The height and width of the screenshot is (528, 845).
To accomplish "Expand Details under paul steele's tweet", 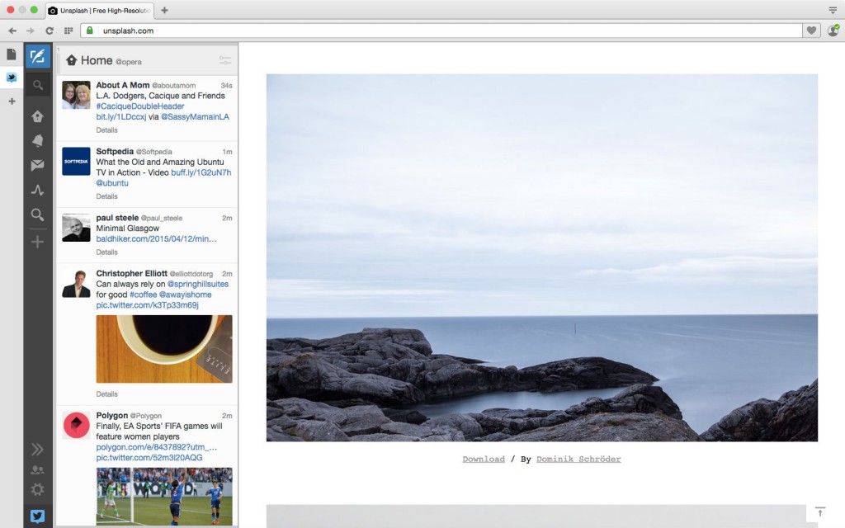I will coord(106,252).
